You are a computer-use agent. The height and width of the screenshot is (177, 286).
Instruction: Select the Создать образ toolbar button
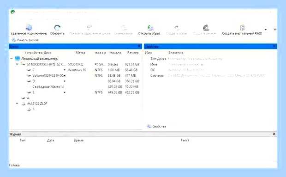point(177,30)
